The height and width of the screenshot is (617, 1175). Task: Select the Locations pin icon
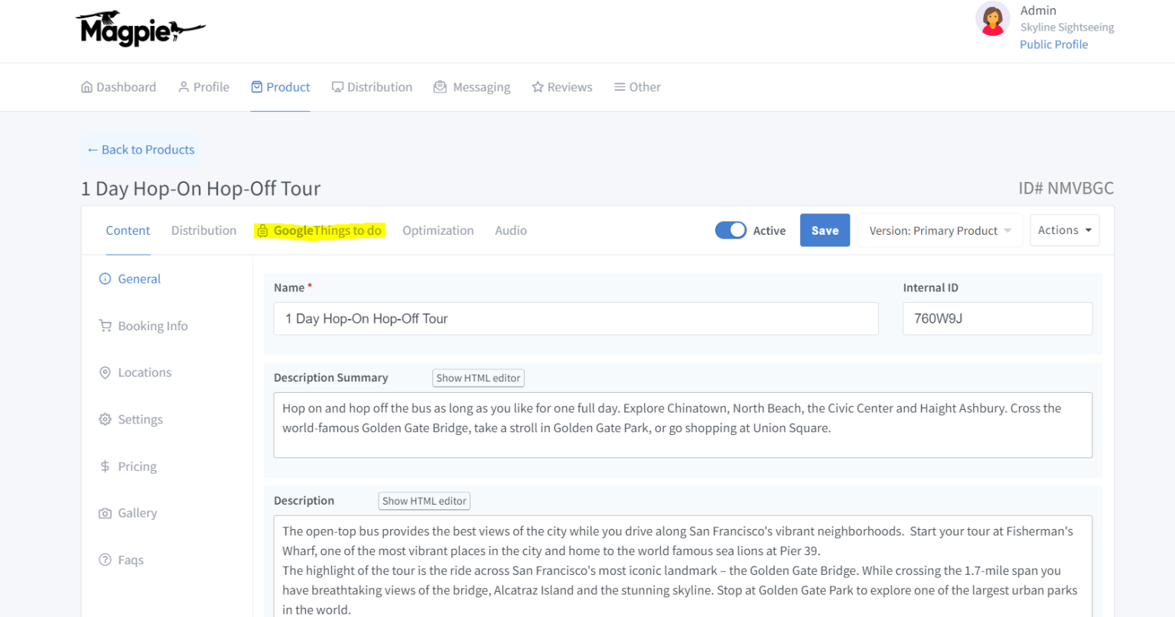click(105, 372)
